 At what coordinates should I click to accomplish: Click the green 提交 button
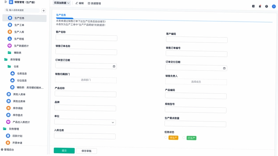(64, 150)
